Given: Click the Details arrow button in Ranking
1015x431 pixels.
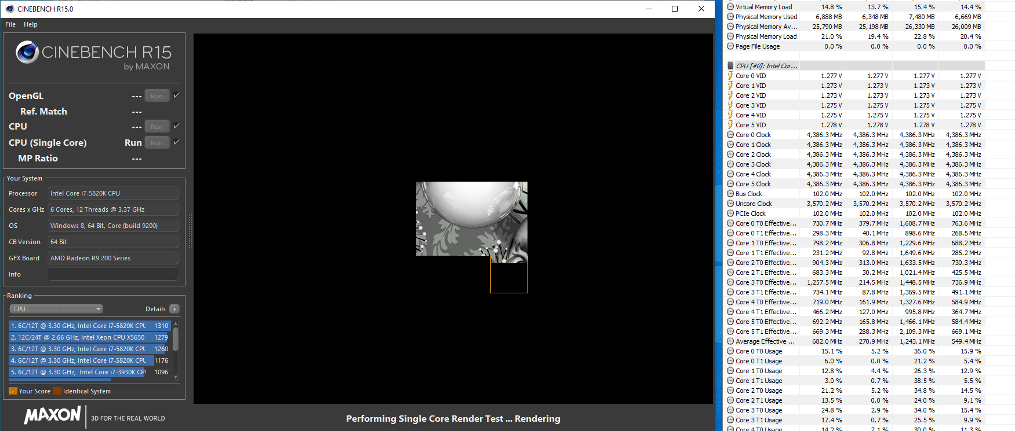Looking at the screenshot, I should (174, 309).
